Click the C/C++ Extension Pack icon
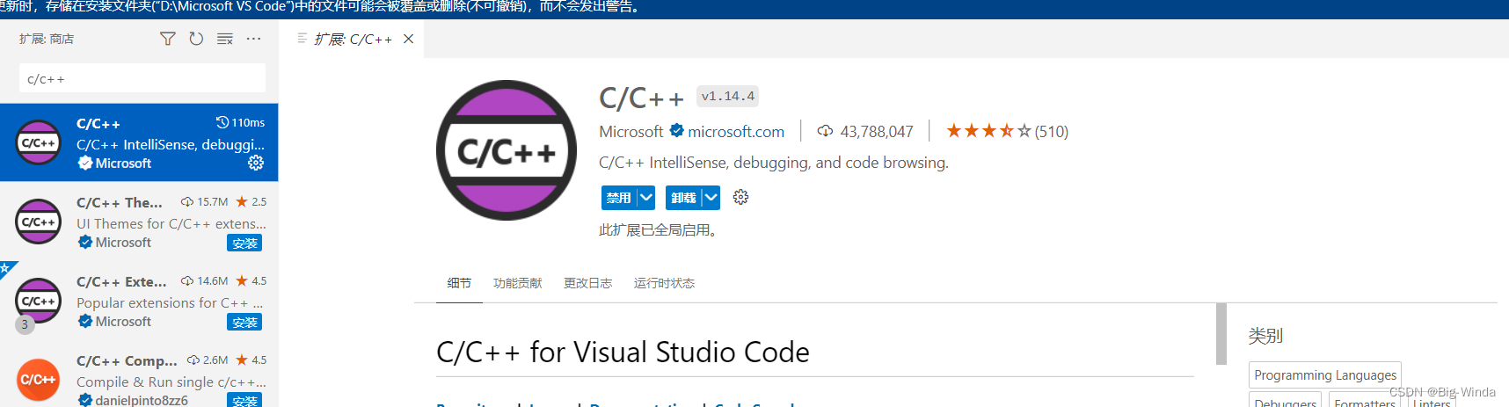The image size is (1509, 407). coord(39,301)
